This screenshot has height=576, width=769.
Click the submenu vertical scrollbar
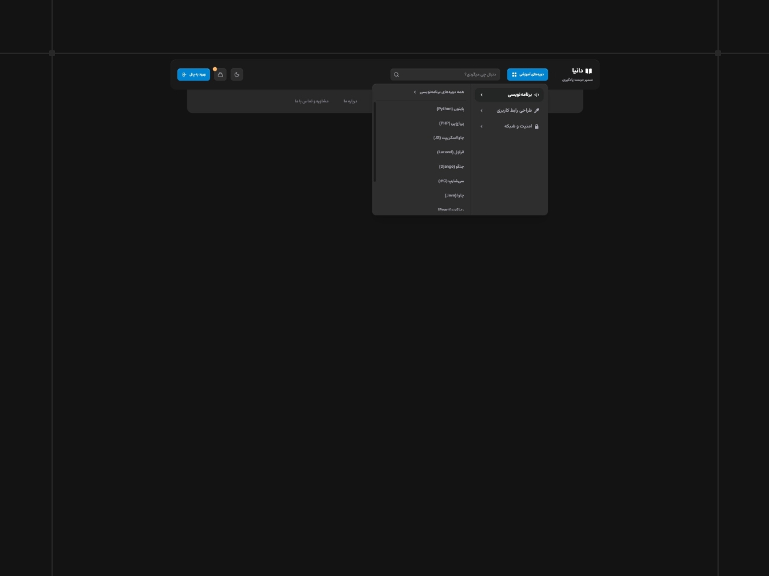tap(375, 142)
